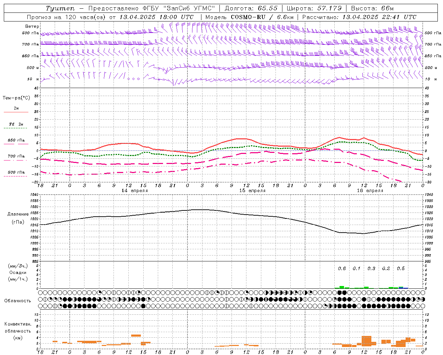443x355 pixels.
Task: Click the Tyumen station title
Action: 60,8
